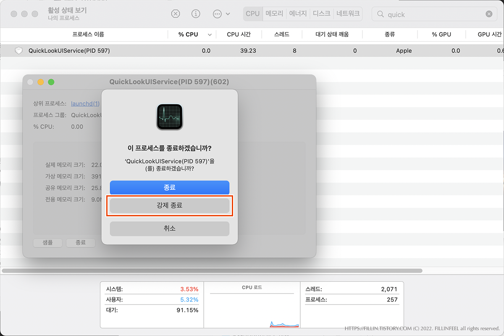This screenshot has height=336, width=504.
Task: Click the 실제 메모리 크기 label
Action: (65, 165)
